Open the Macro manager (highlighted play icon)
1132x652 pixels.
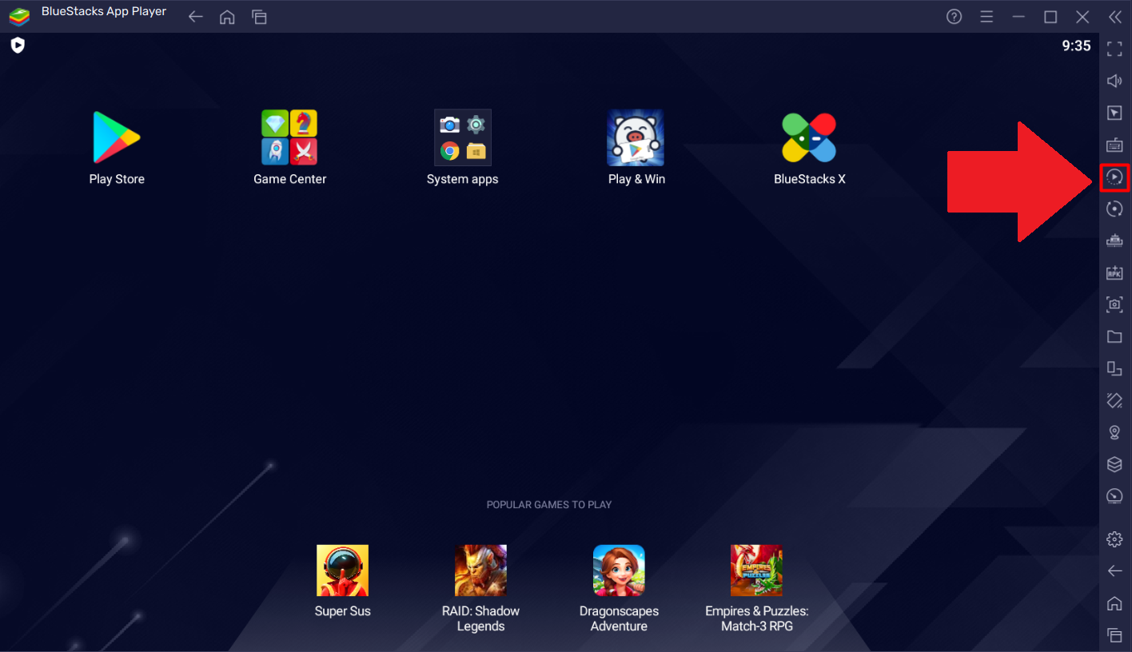coord(1114,177)
